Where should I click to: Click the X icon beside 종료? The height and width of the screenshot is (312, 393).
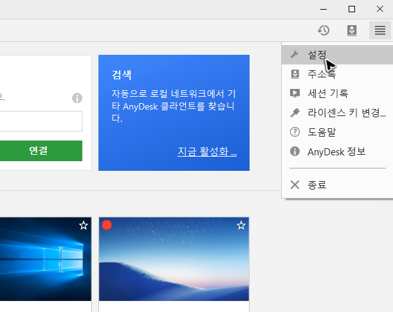pos(295,184)
